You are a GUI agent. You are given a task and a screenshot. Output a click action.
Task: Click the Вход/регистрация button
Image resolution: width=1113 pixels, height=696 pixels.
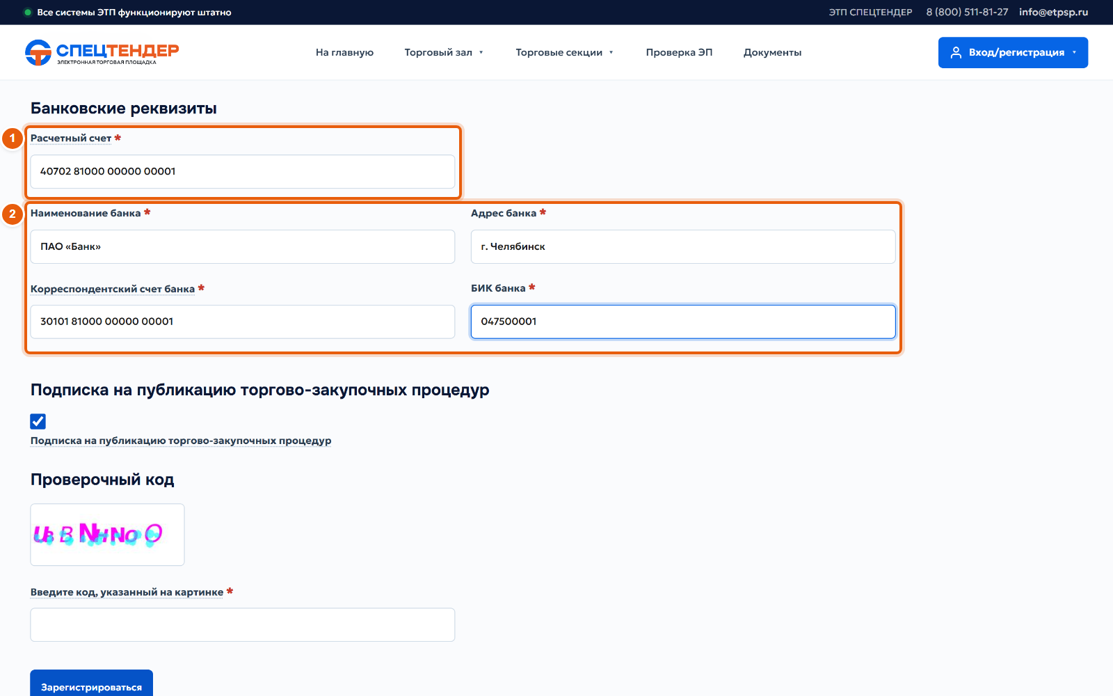point(1013,52)
